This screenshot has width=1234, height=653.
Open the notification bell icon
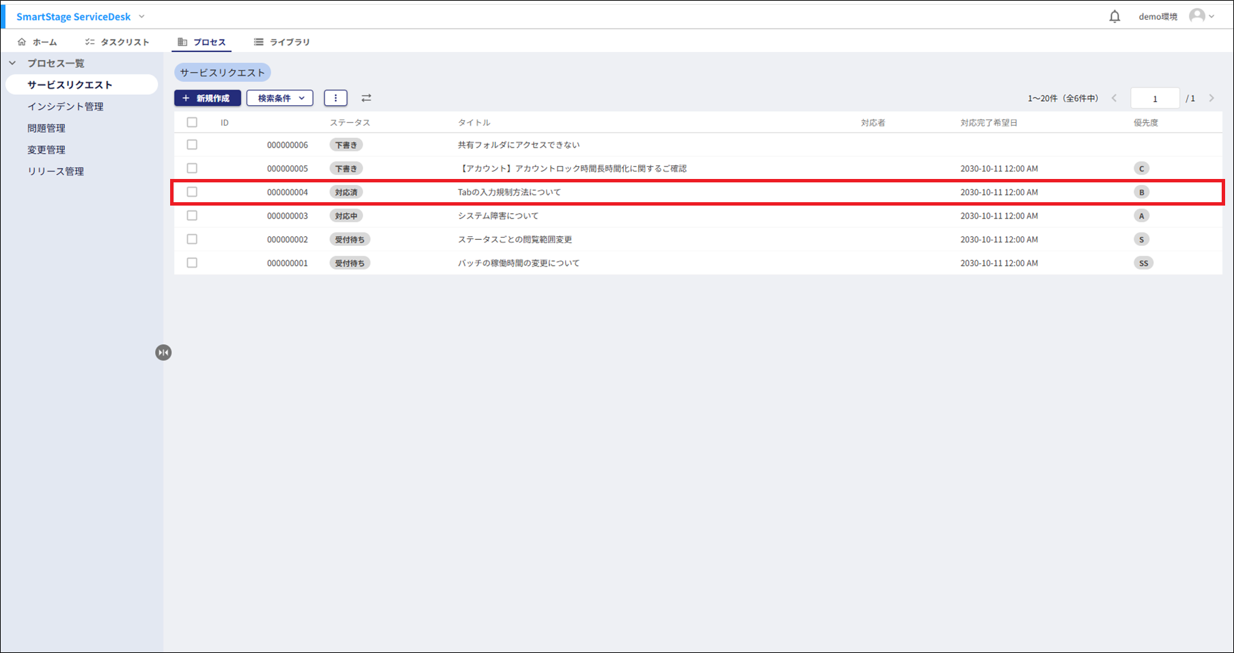1114,16
